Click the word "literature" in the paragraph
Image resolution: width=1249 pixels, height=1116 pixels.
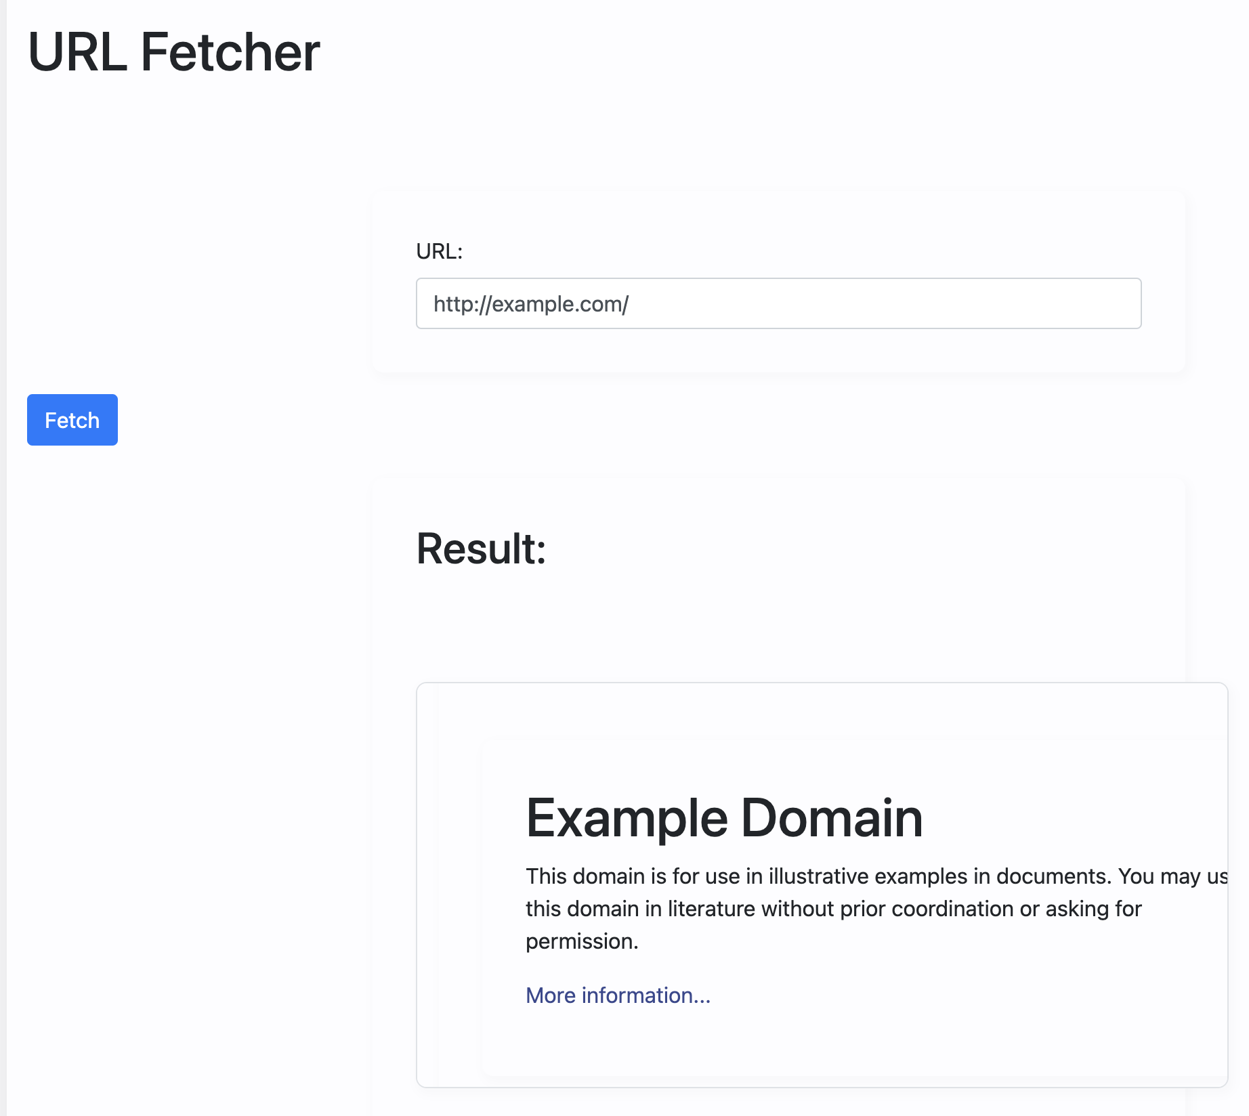tap(711, 909)
